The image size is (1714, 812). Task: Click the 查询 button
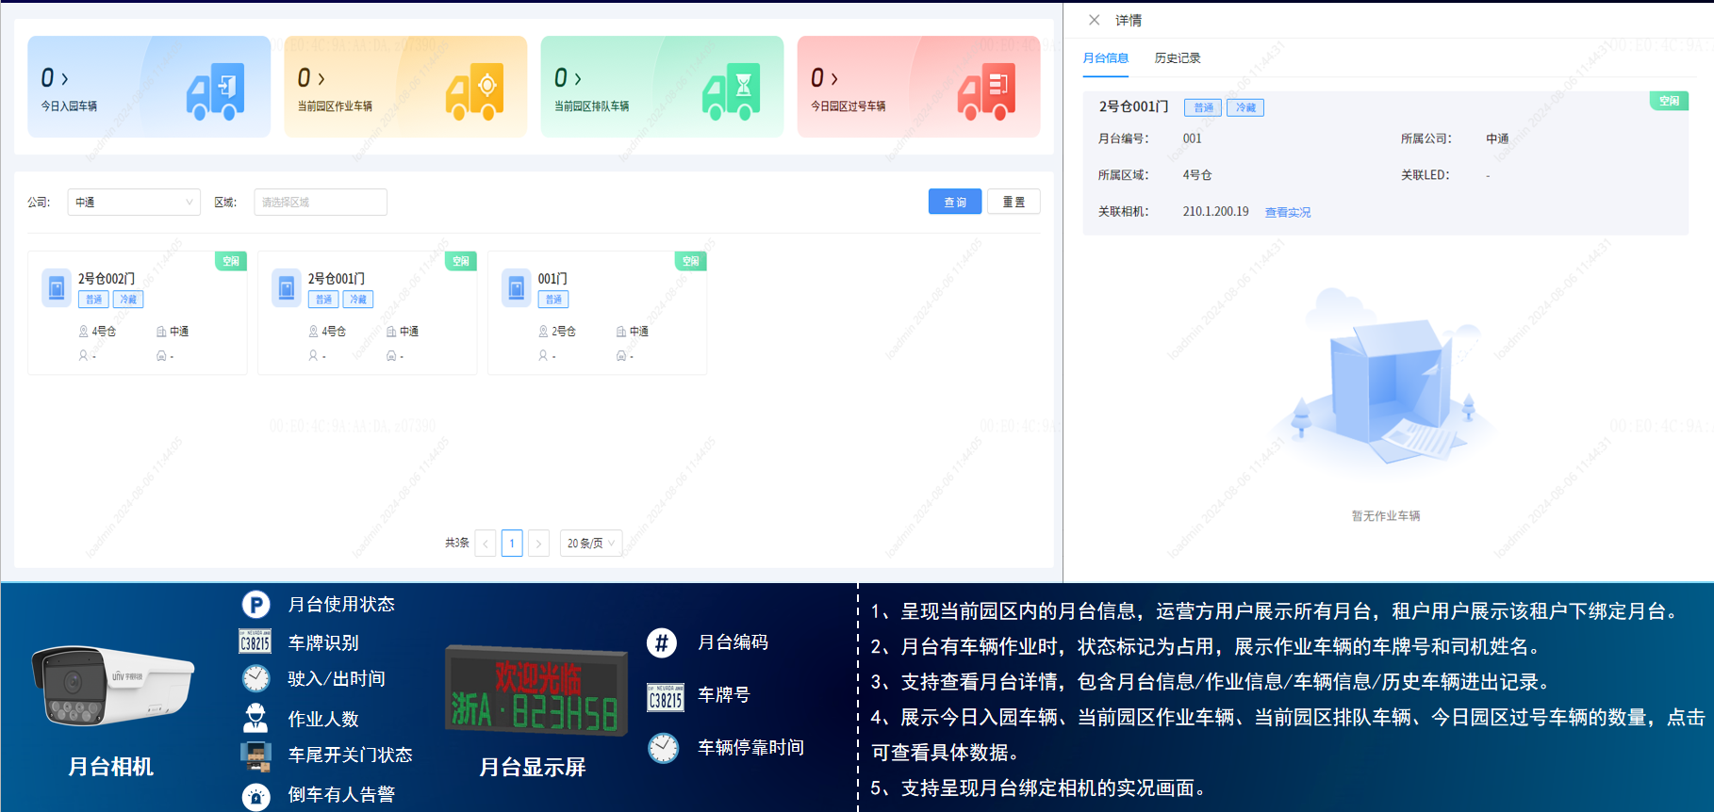955,202
